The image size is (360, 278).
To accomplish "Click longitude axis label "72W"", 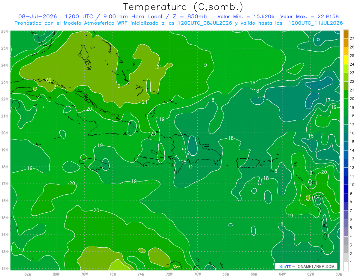I will [169, 274].
